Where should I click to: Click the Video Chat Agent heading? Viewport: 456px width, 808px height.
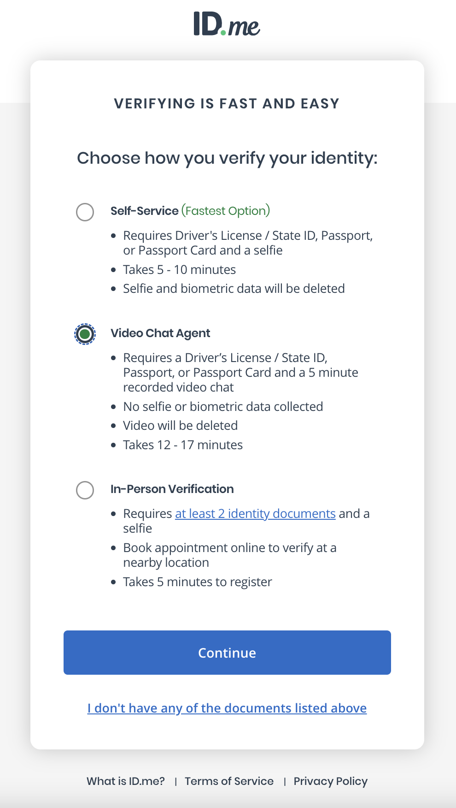click(x=160, y=333)
